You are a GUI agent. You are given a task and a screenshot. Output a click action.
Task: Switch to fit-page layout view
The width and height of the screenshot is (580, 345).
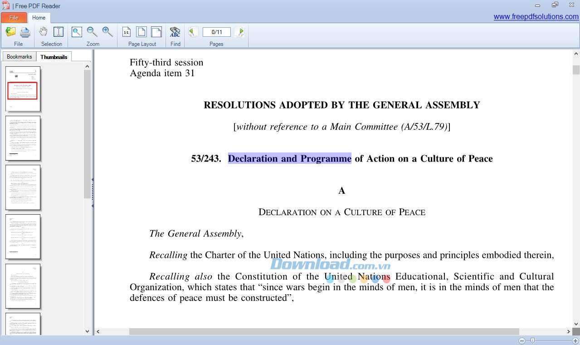141,32
